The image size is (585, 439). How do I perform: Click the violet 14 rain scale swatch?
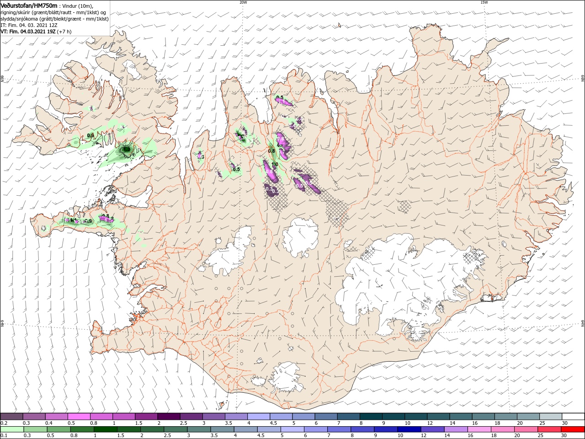[x=456, y=429]
